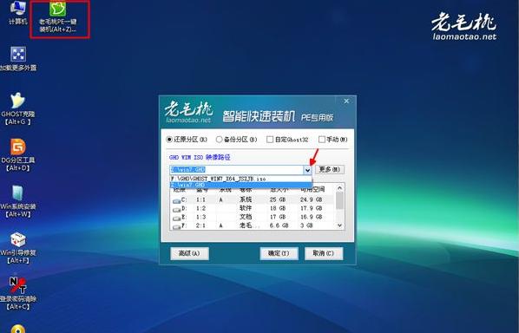Click the C: drive icon in partition list
519x333 pixels.
(176, 200)
